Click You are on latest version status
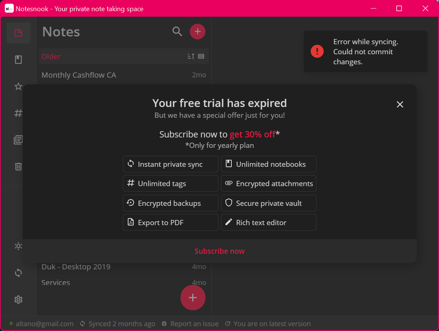 (272, 324)
